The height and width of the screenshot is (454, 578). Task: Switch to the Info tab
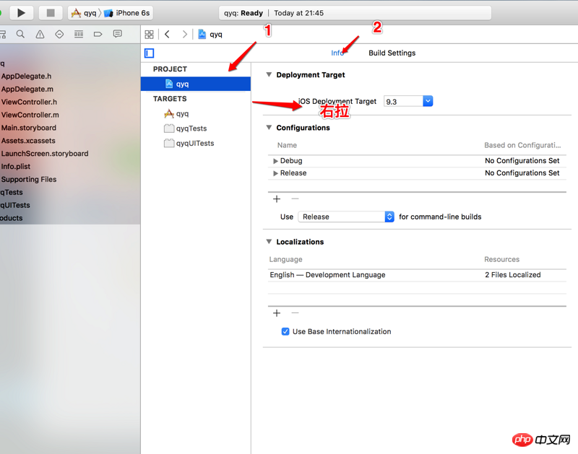pyautogui.click(x=337, y=53)
